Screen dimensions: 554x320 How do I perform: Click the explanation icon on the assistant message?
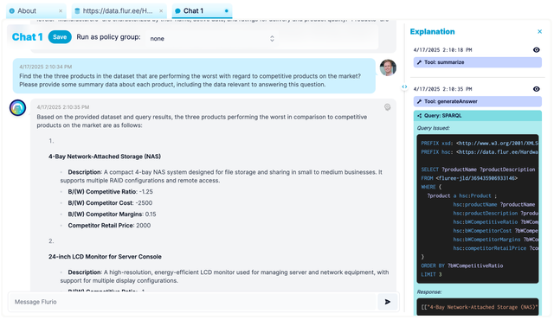pos(387,107)
